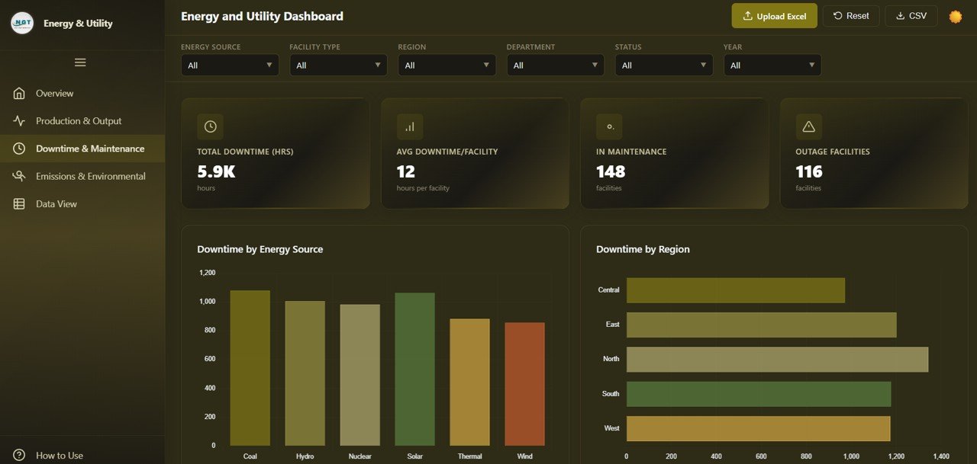Click the warning triangle on Outage Facilities card
This screenshot has height=464, width=977.
tap(808, 126)
